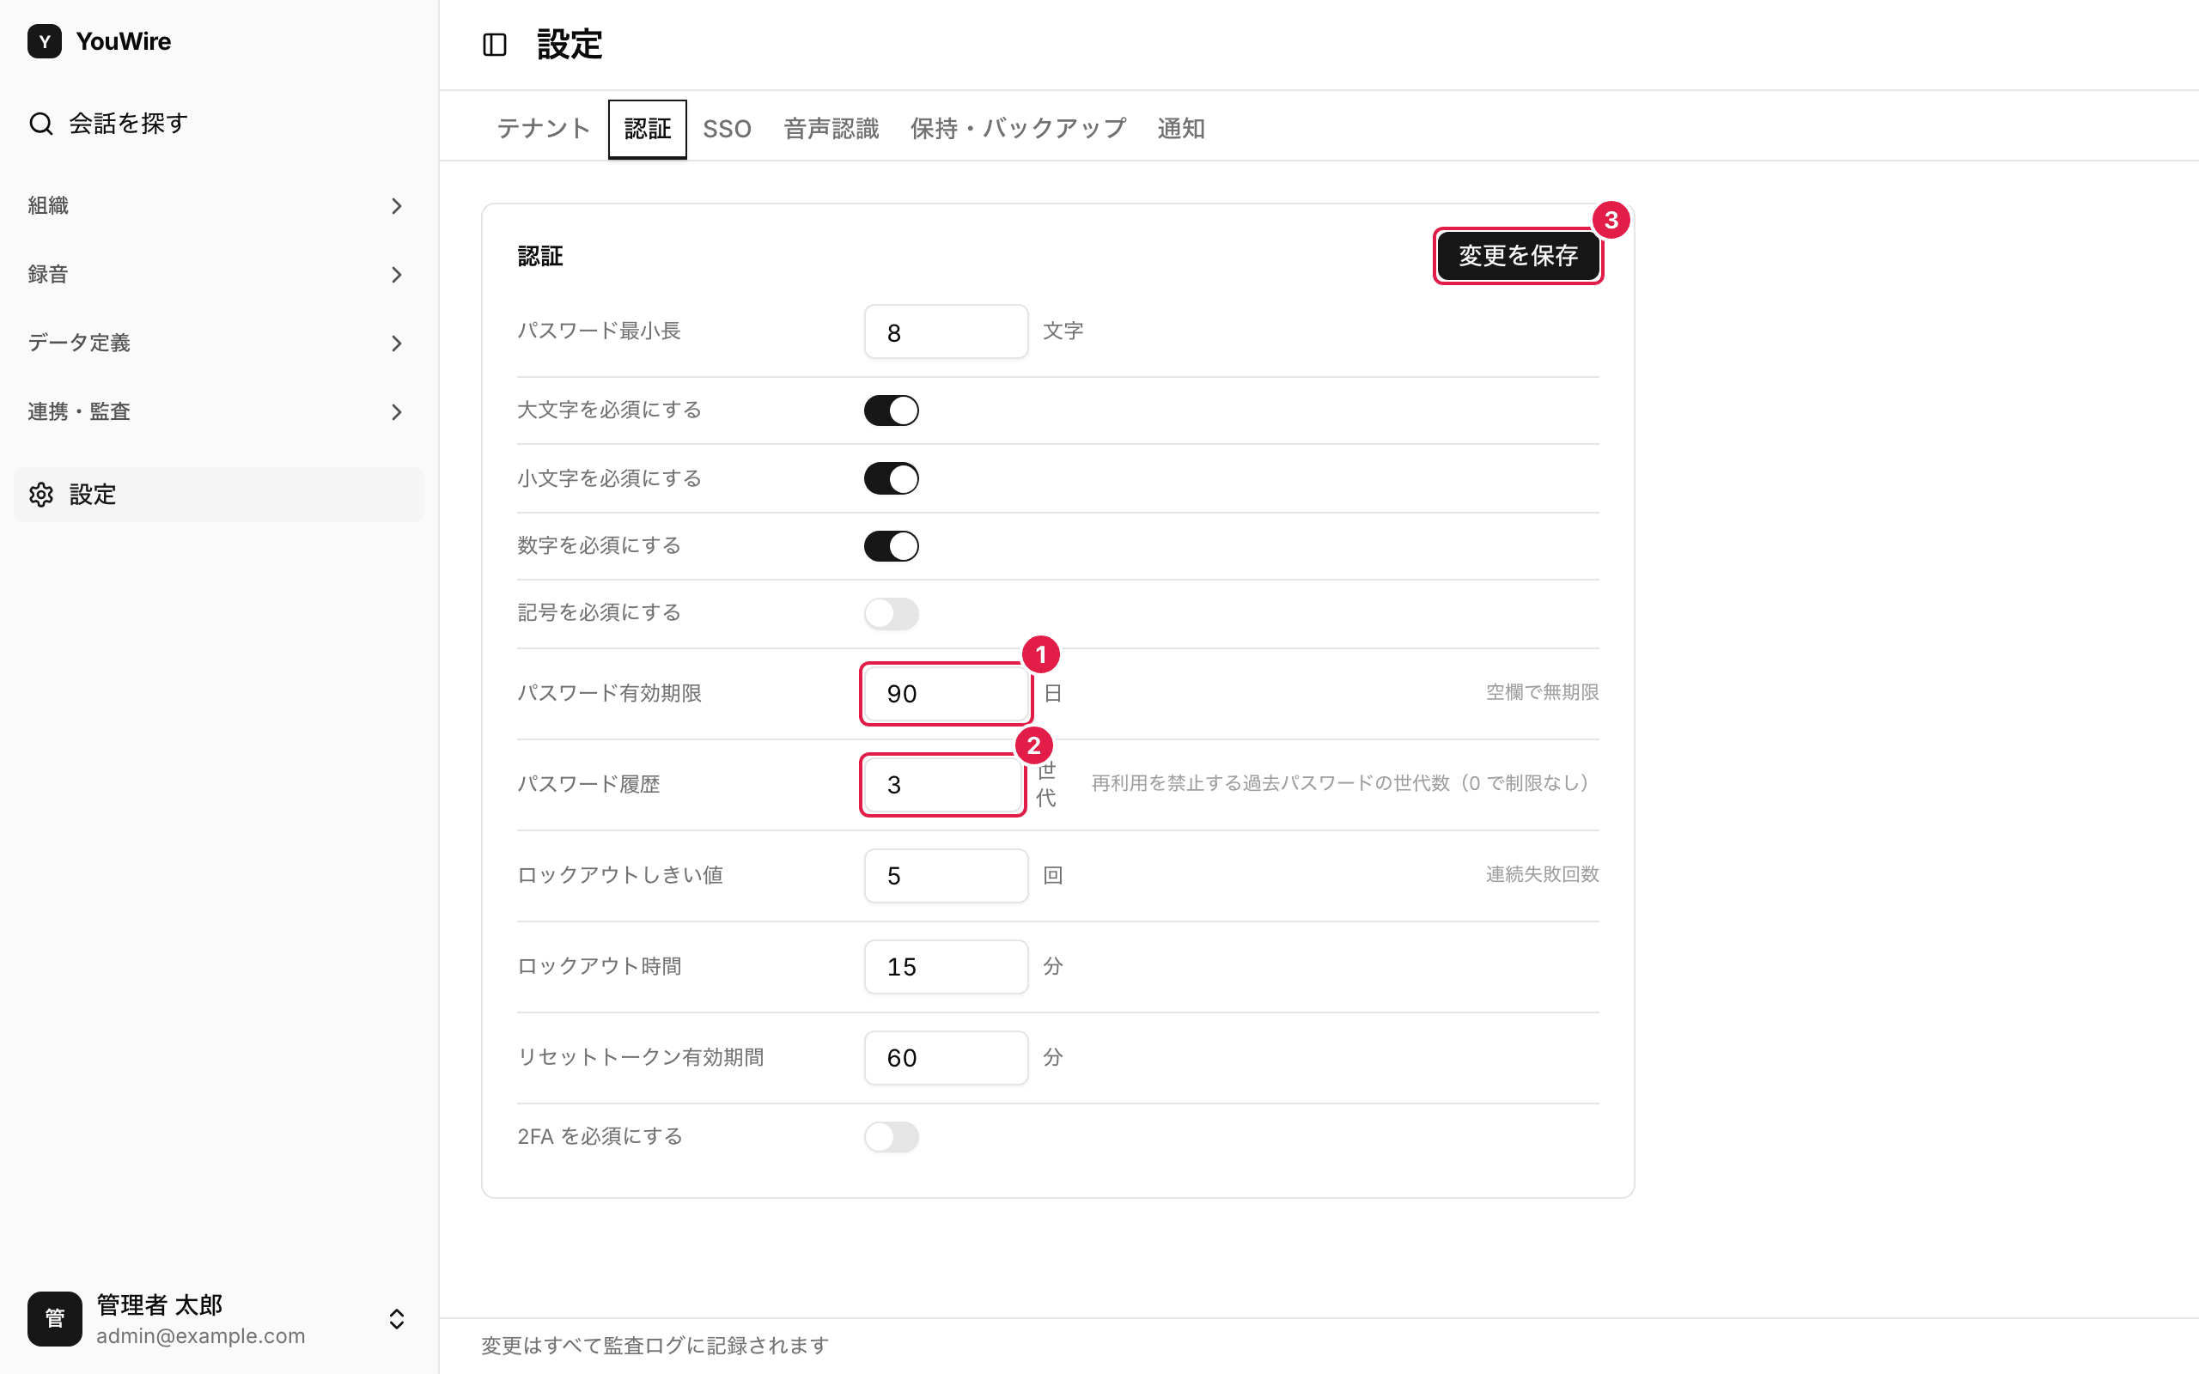
Task: Expand the 連携・監査 sidebar section
Action: point(218,411)
